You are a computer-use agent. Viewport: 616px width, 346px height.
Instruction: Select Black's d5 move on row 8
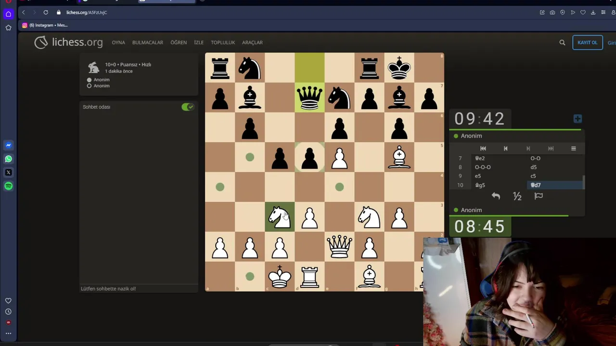pos(555,167)
